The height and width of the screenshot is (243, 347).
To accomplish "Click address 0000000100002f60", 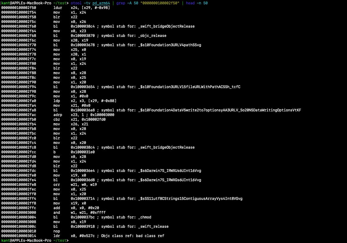I will [19, 26].
